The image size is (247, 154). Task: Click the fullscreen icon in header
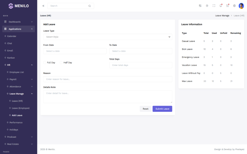click(214, 6)
